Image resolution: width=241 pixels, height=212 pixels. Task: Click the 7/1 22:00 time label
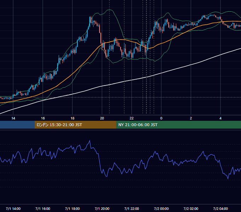(x=131, y=208)
